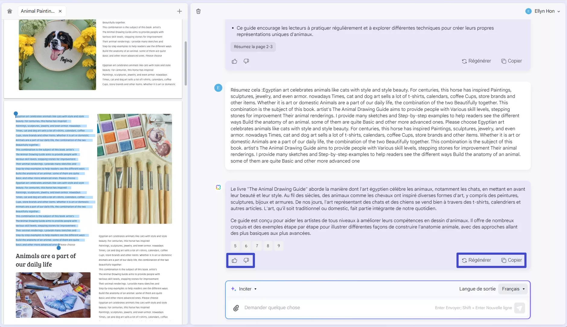
Task: Close the Animal Painting tab
Action: point(60,11)
